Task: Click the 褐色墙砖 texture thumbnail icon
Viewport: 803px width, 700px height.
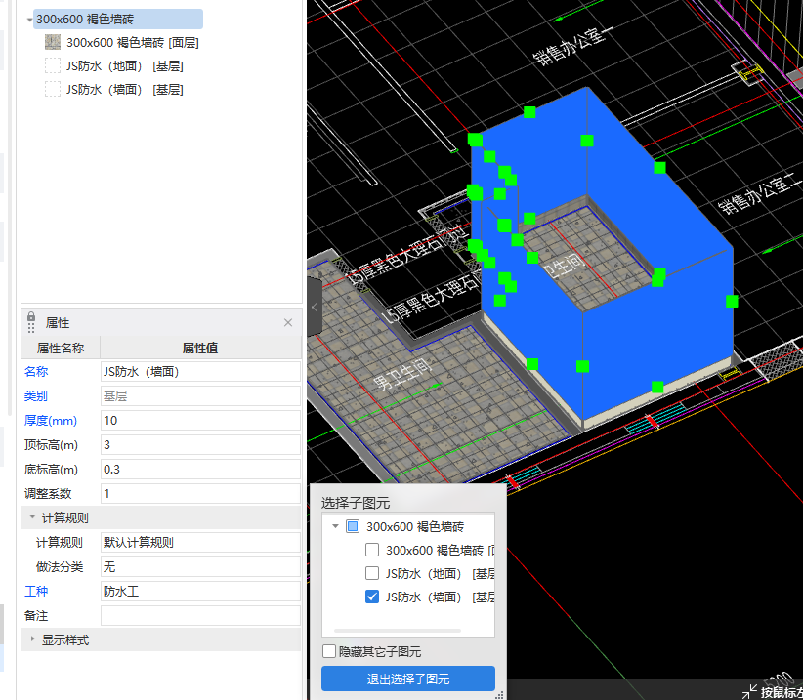Action: click(x=53, y=43)
